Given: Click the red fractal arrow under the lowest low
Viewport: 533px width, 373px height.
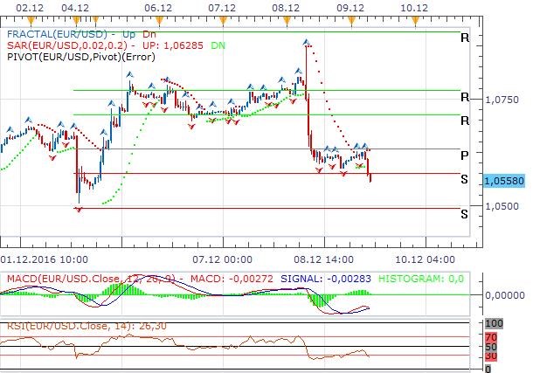Looking at the screenshot, I should 78,210.
